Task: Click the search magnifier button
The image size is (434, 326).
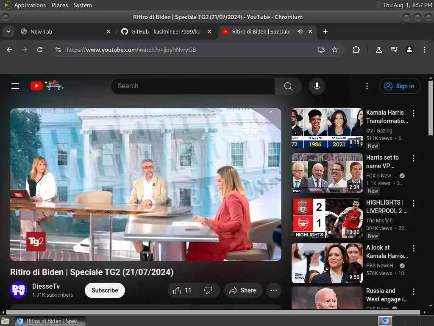Action: pos(288,86)
